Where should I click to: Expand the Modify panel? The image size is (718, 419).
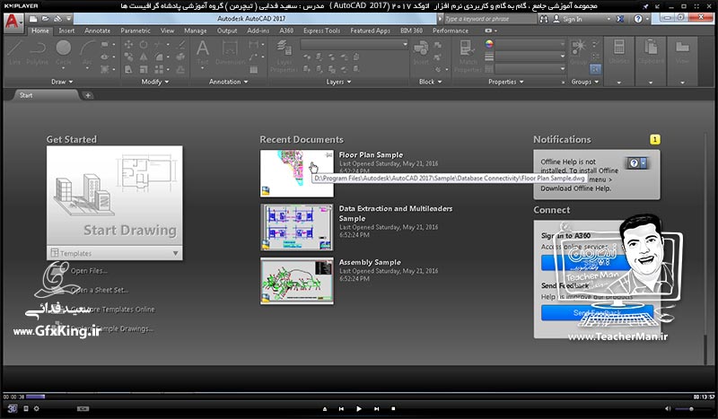[x=154, y=82]
